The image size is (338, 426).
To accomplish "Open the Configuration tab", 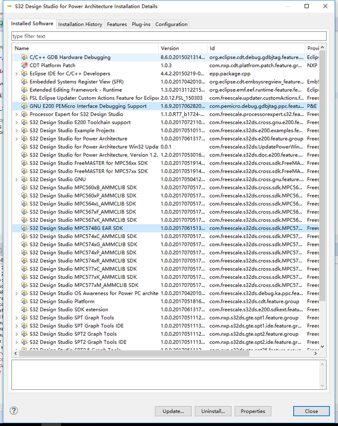I will pos(171,24).
